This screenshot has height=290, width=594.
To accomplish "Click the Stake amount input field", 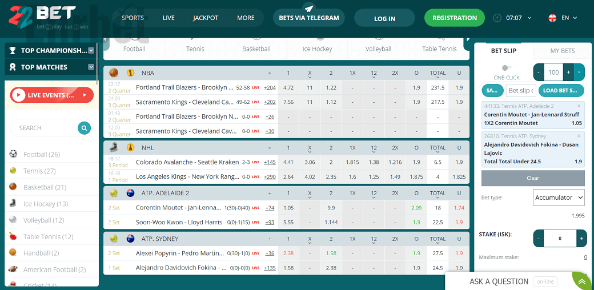I will coord(560,239).
